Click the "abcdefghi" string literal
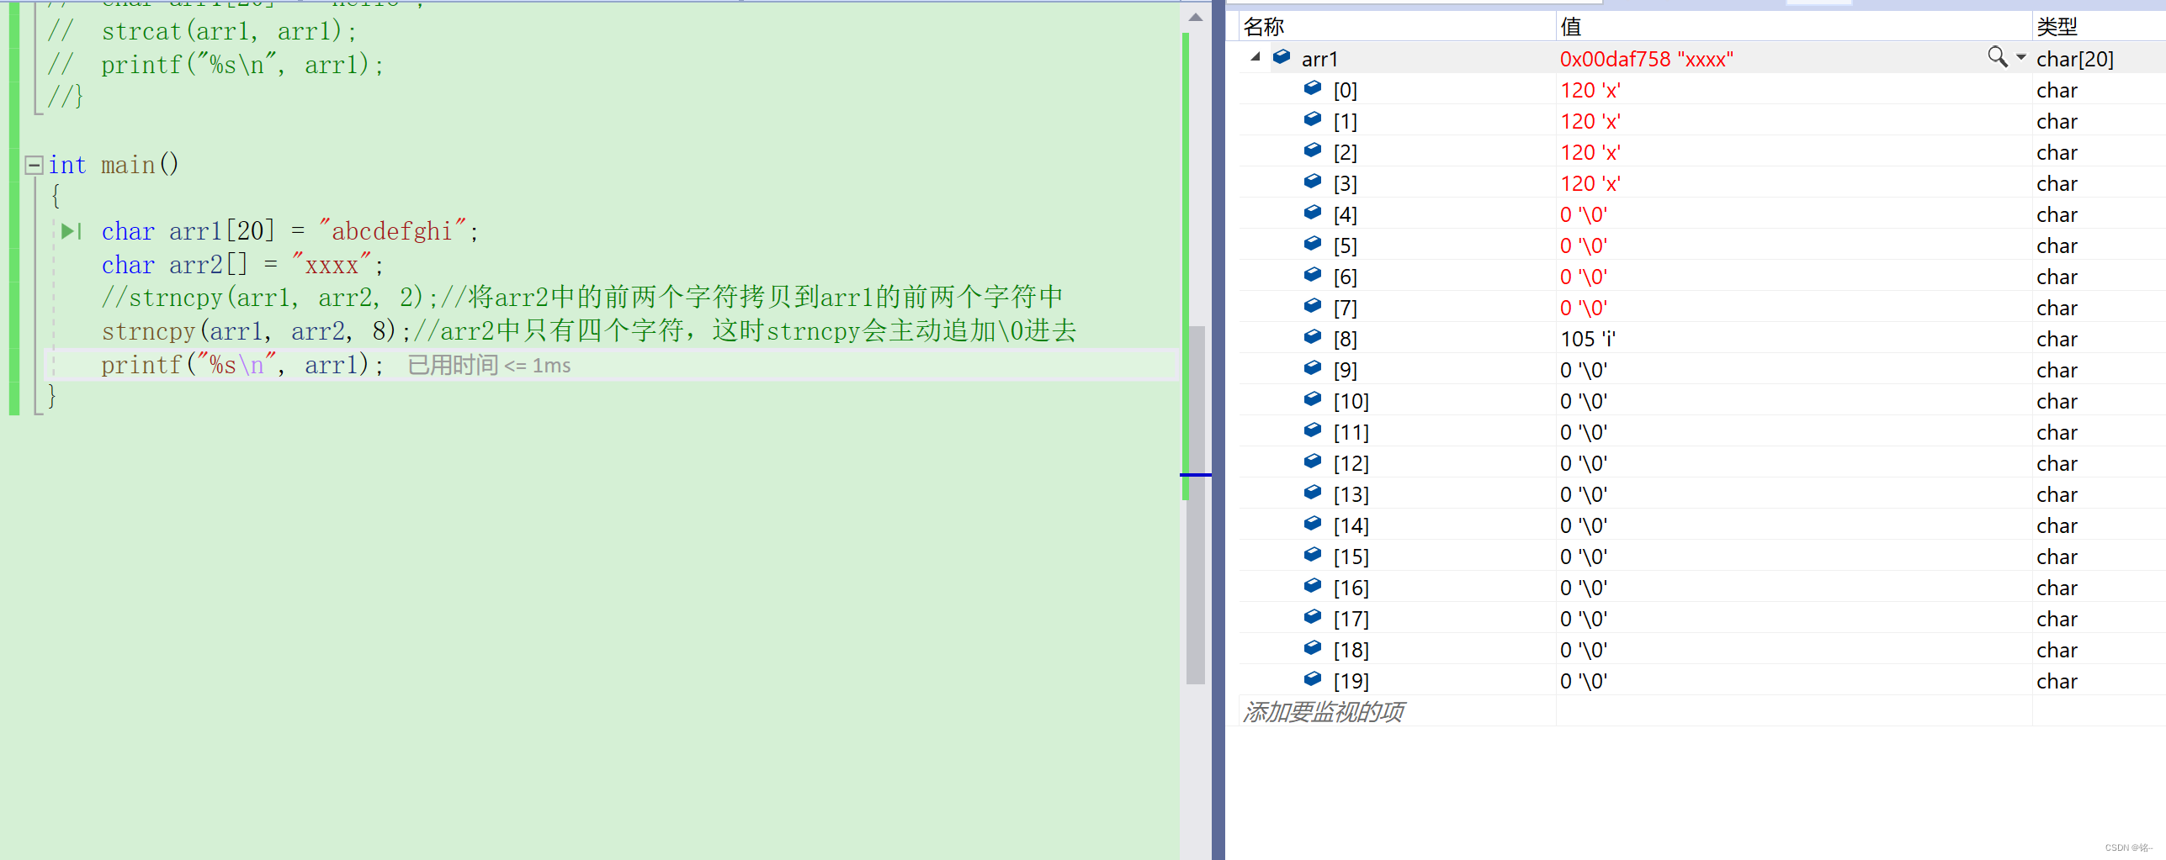 point(391,230)
